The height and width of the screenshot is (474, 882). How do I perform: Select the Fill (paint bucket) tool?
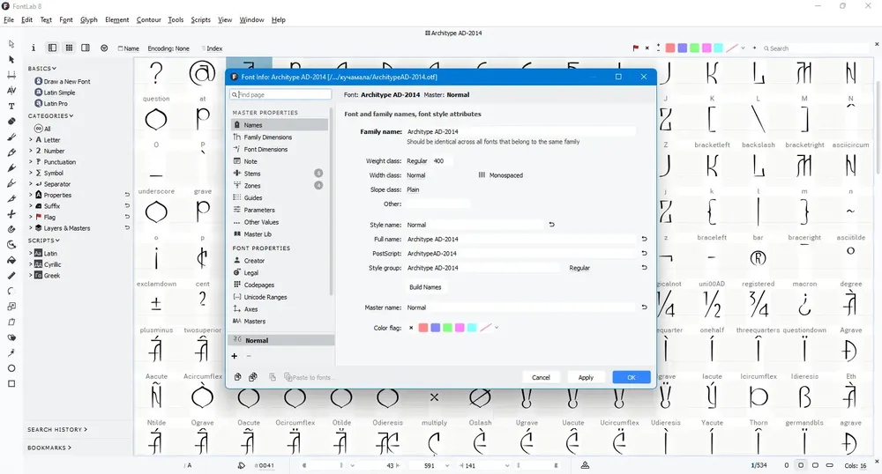tap(11, 260)
